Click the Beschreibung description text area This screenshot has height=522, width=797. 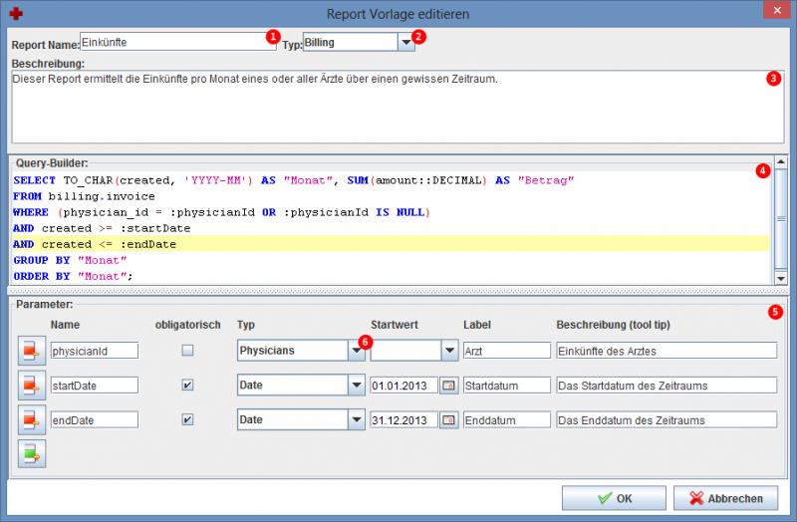coord(389,108)
